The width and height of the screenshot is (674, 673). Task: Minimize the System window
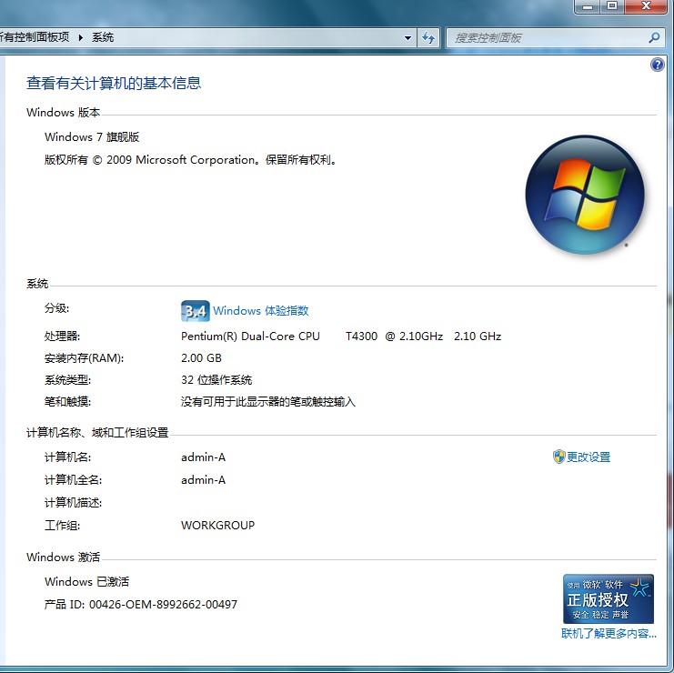(588, 6)
